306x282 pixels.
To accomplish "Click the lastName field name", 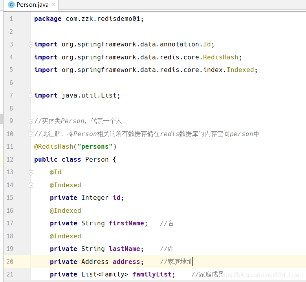I will pos(124,249).
